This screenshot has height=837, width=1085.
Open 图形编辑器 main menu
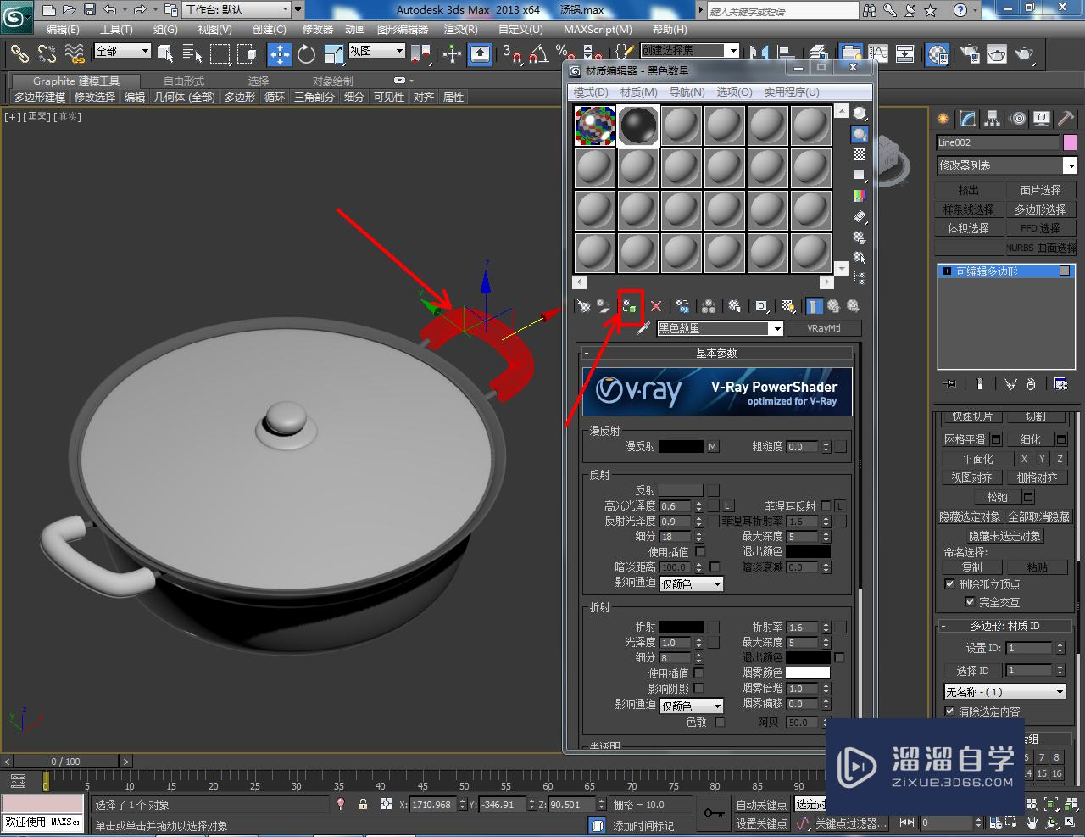coord(403,29)
